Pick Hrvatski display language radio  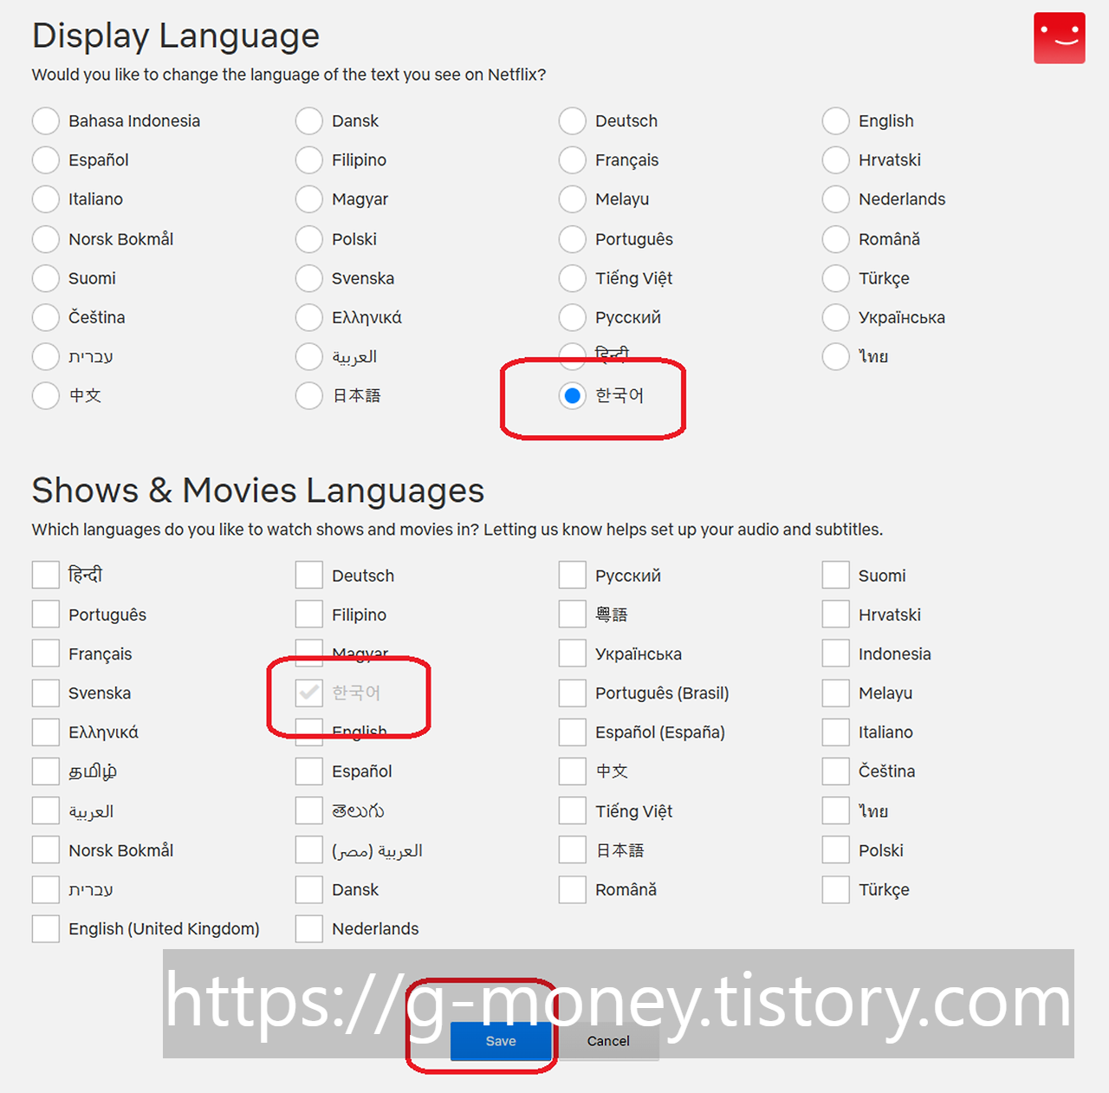click(836, 160)
